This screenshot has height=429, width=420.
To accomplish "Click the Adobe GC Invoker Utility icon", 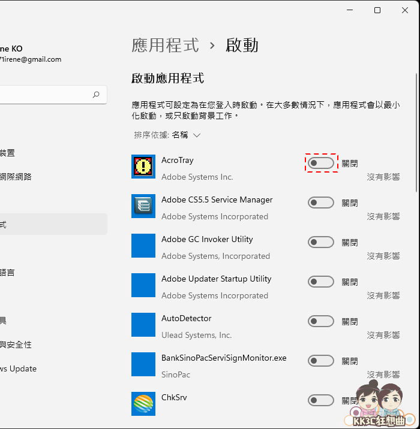I will point(143,246).
